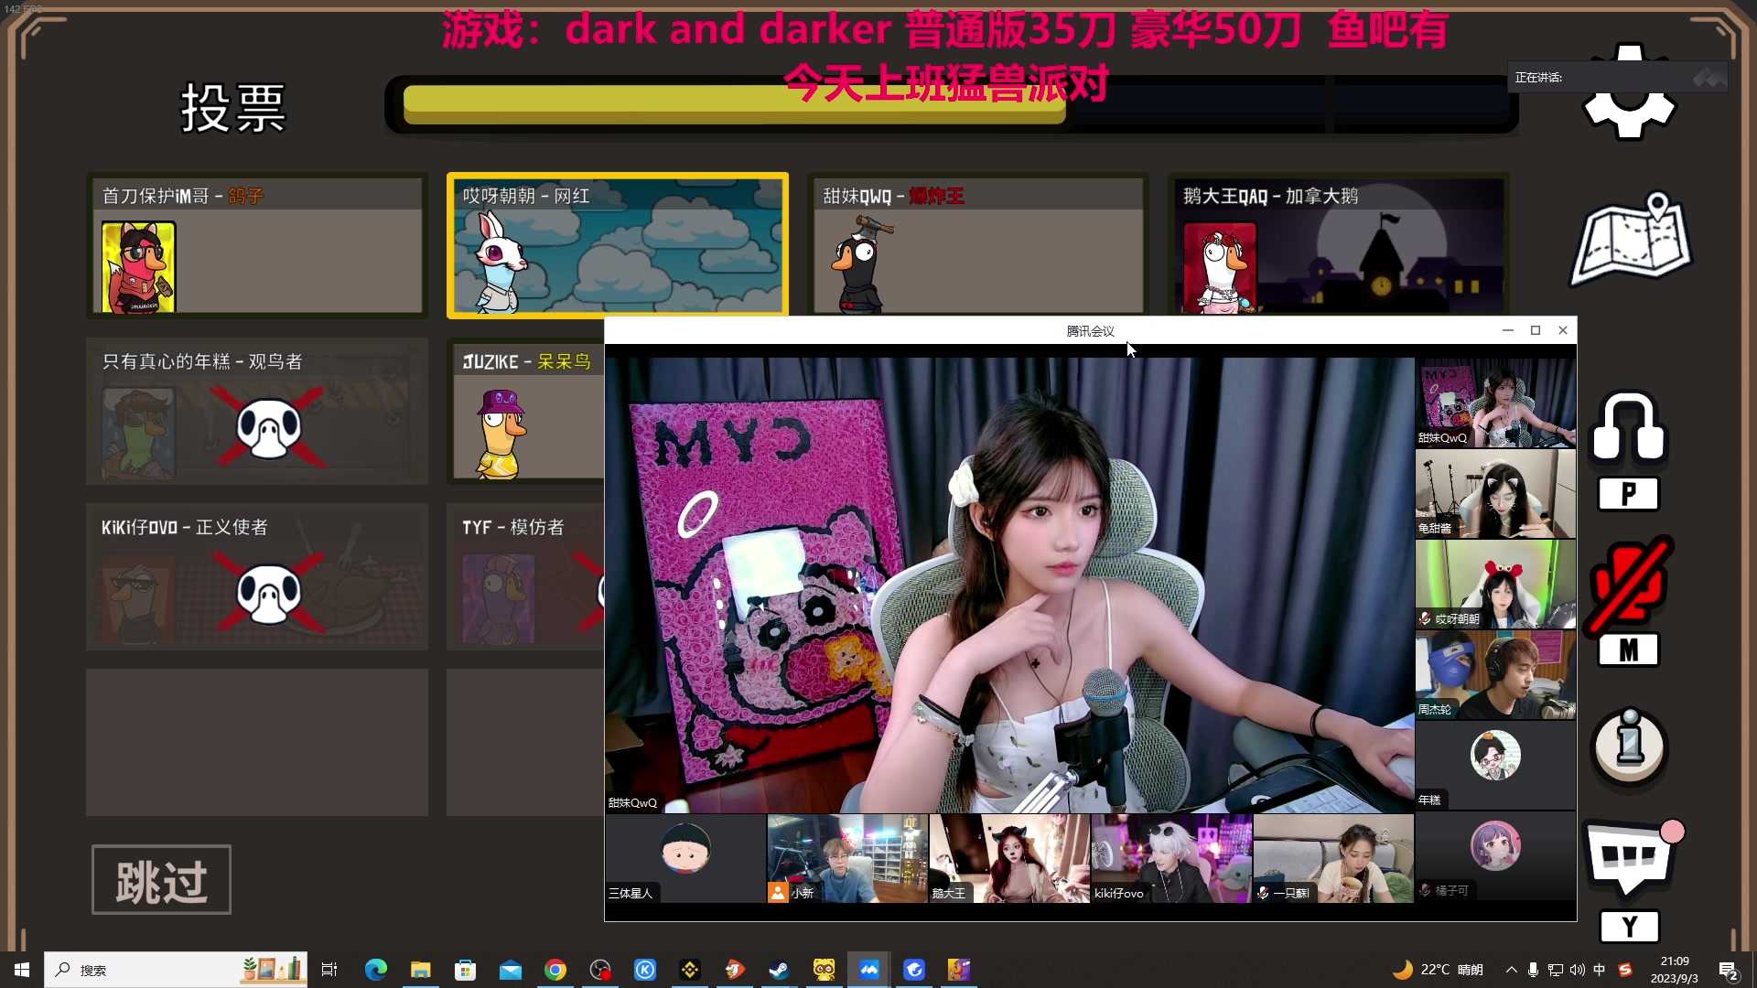
Task: Click the taskbar 搜索 search box
Action: coord(176,970)
